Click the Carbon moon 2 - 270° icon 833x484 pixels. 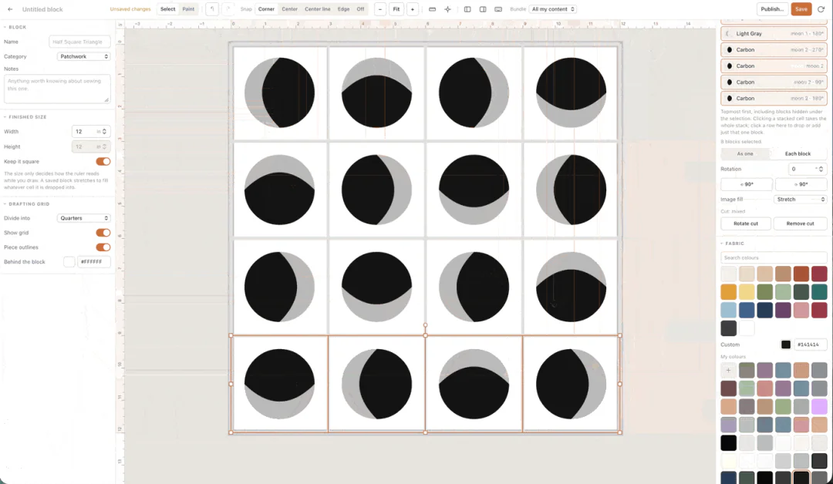pos(730,50)
